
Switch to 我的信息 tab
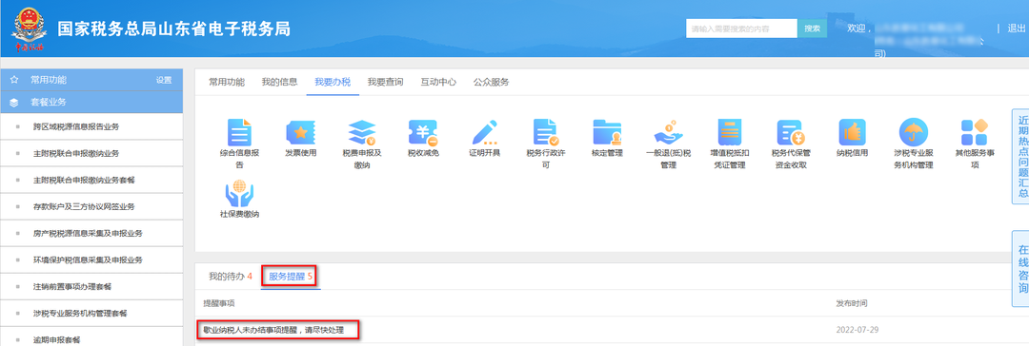coord(279,82)
